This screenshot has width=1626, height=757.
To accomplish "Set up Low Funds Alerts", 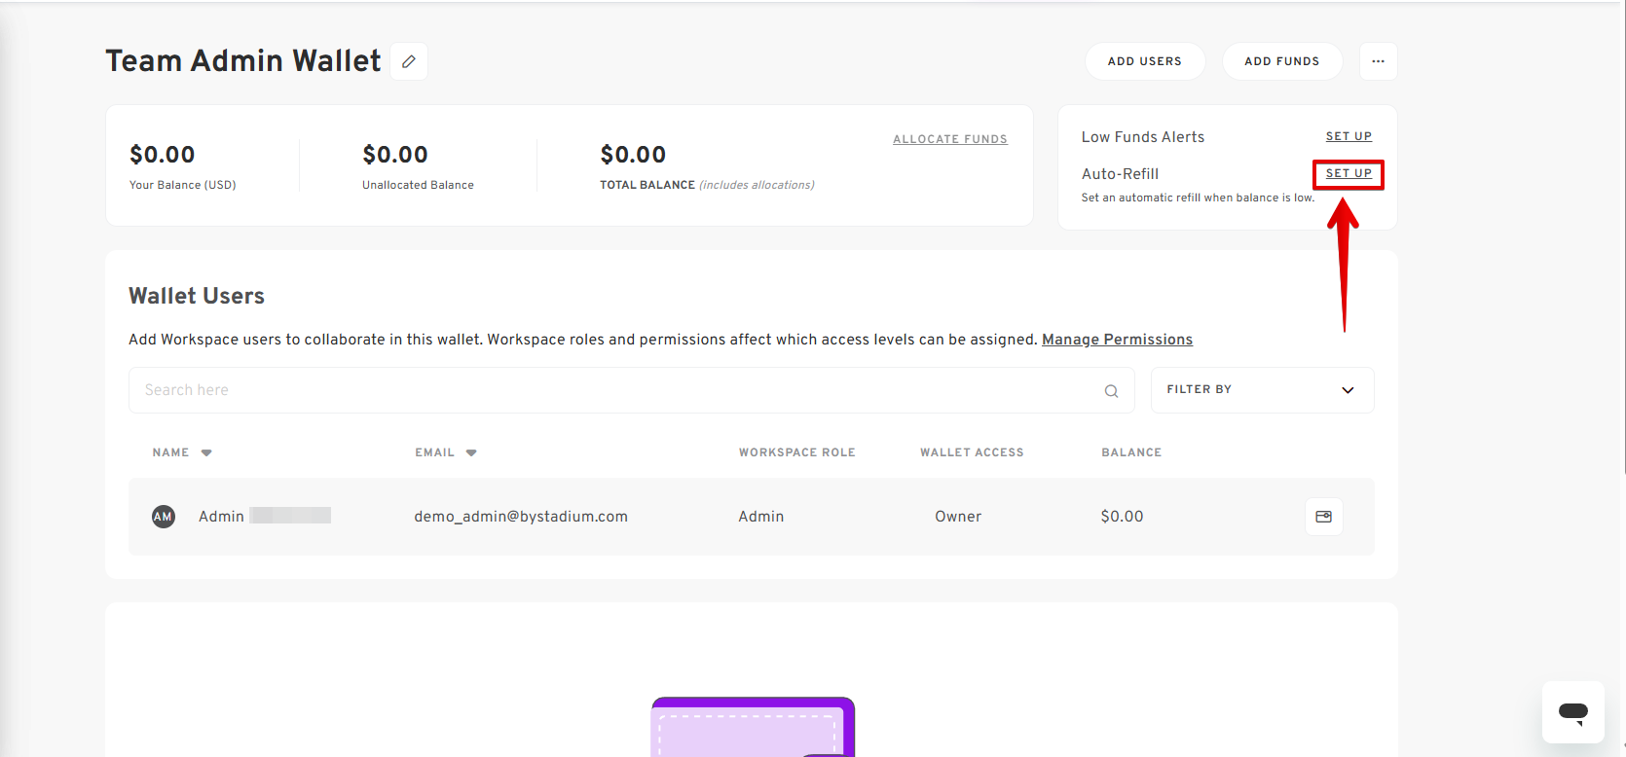I will tap(1349, 136).
